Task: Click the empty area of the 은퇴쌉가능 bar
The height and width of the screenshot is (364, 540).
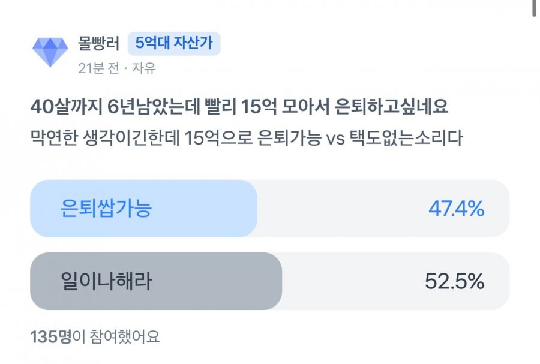Action: (x=344, y=209)
